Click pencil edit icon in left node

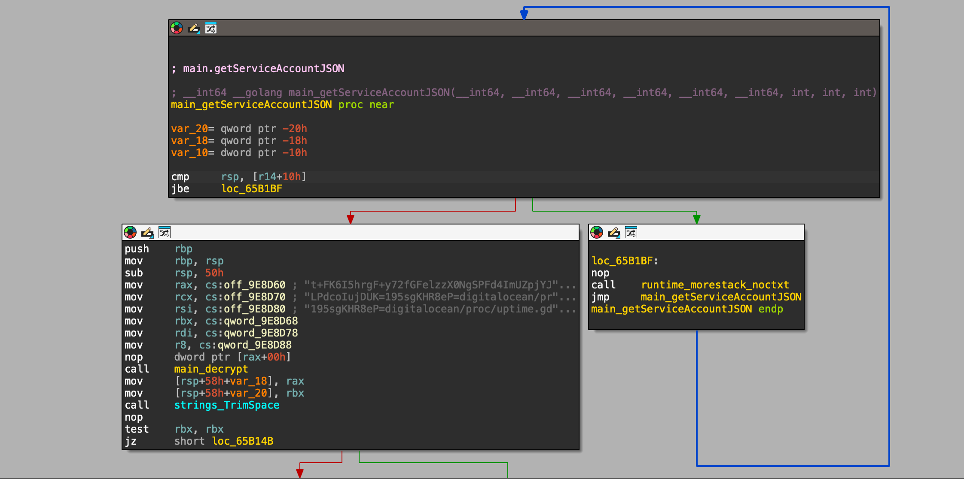147,233
